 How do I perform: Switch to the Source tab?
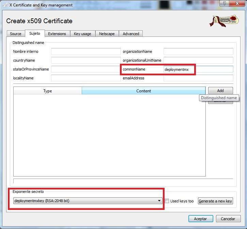point(15,34)
